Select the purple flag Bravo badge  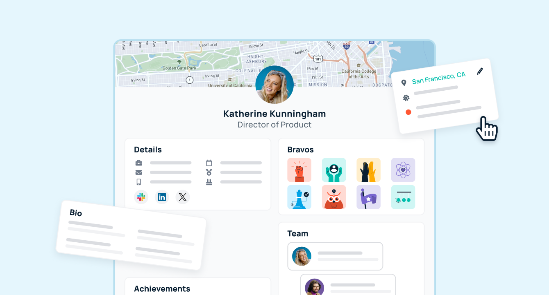(x=368, y=197)
